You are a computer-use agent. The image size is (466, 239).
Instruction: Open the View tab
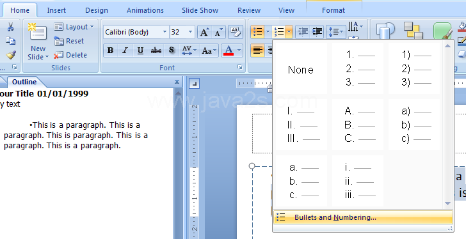pos(286,10)
